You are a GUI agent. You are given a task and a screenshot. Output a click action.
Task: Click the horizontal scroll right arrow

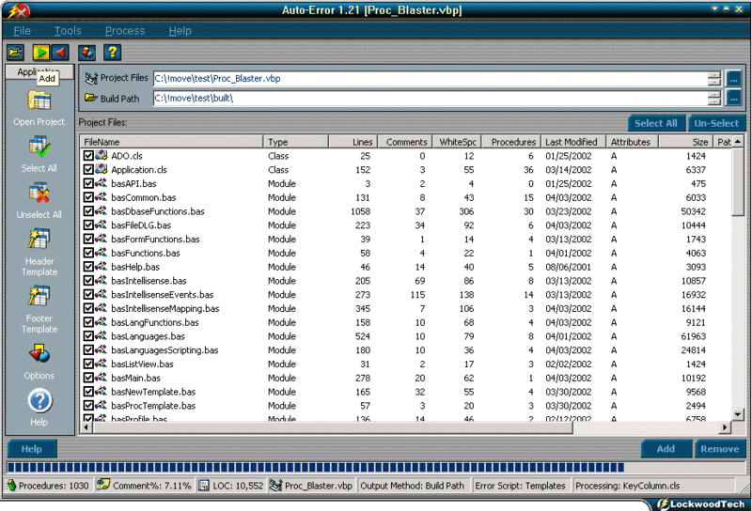coord(725,427)
